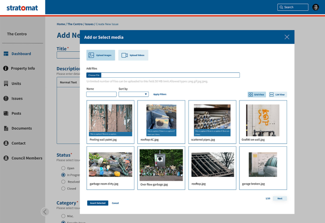Select the Closed status radio button
Image resolution: width=325 pixels, height=223 pixels.
(x=63, y=189)
